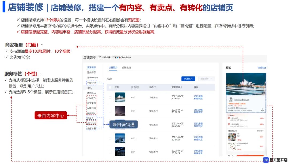Switch to the 店铺视频 tab
Viewport: 289px width, 164px height.
(126, 68)
